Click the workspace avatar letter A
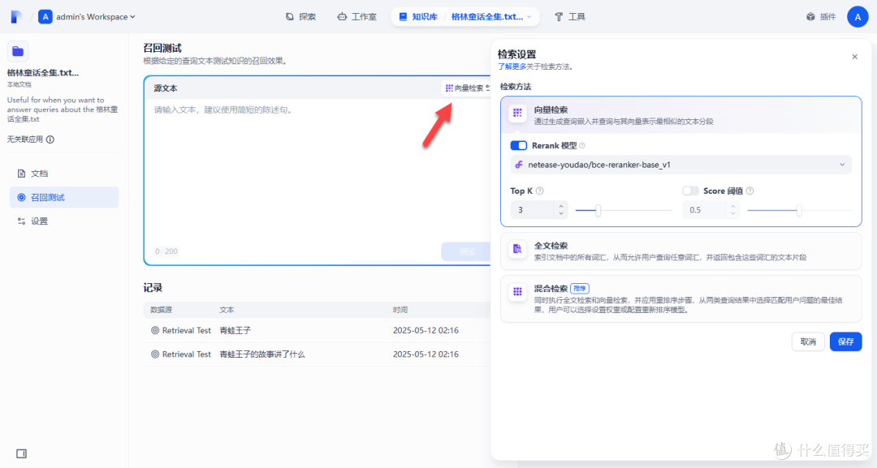This screenshot has width=877, height=468. [45, 17]
